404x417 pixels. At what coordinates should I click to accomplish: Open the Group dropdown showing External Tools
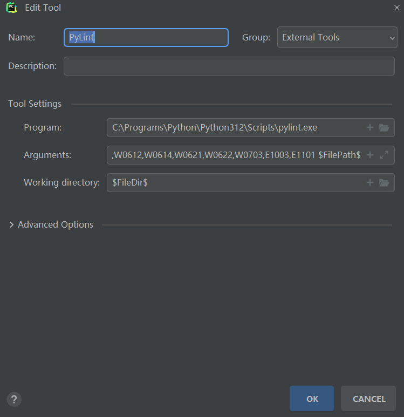337,38
